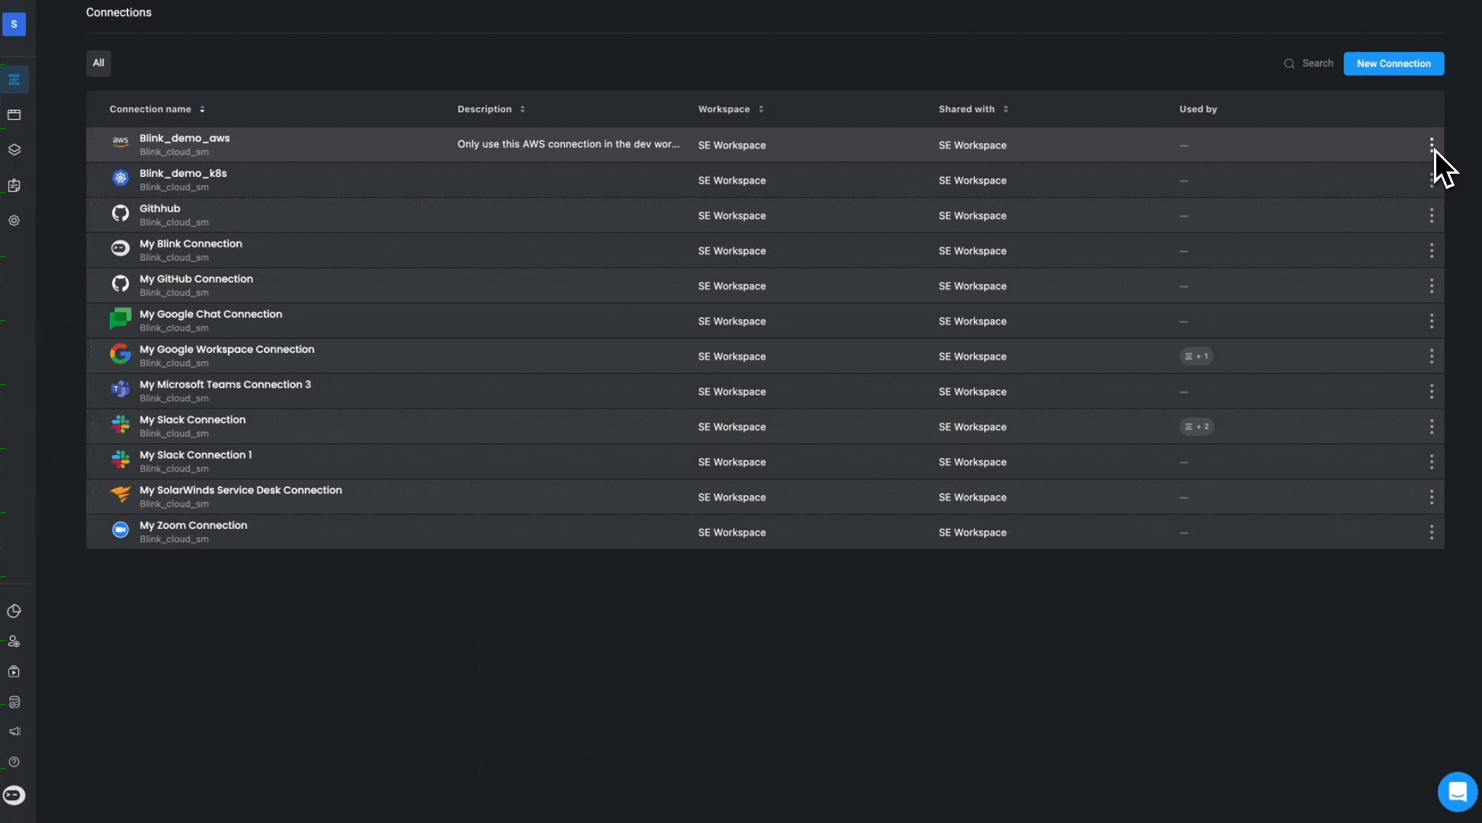Image resolution: width=1482 pixels, height=823 pixels.
Task: Click the Blink robot logo at bottom
Action: click(x=14, y=796)
